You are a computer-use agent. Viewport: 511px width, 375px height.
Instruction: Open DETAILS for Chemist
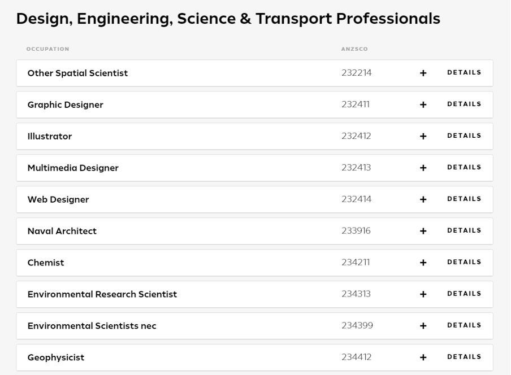[x=464, y=263]
